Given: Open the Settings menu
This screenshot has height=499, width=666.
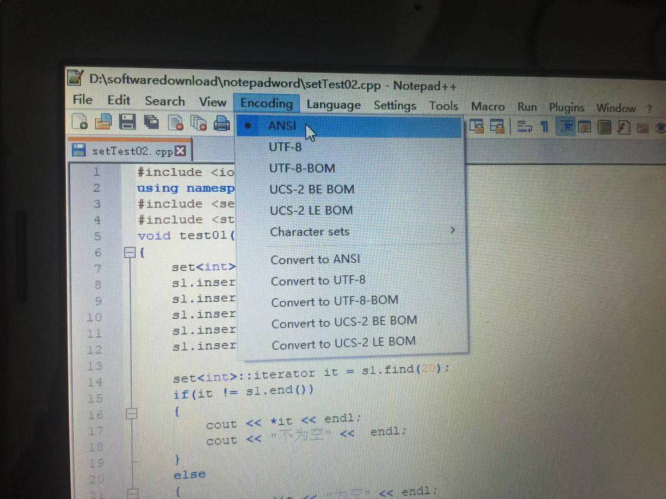Looking at the screenshot, I should (395, 106).
